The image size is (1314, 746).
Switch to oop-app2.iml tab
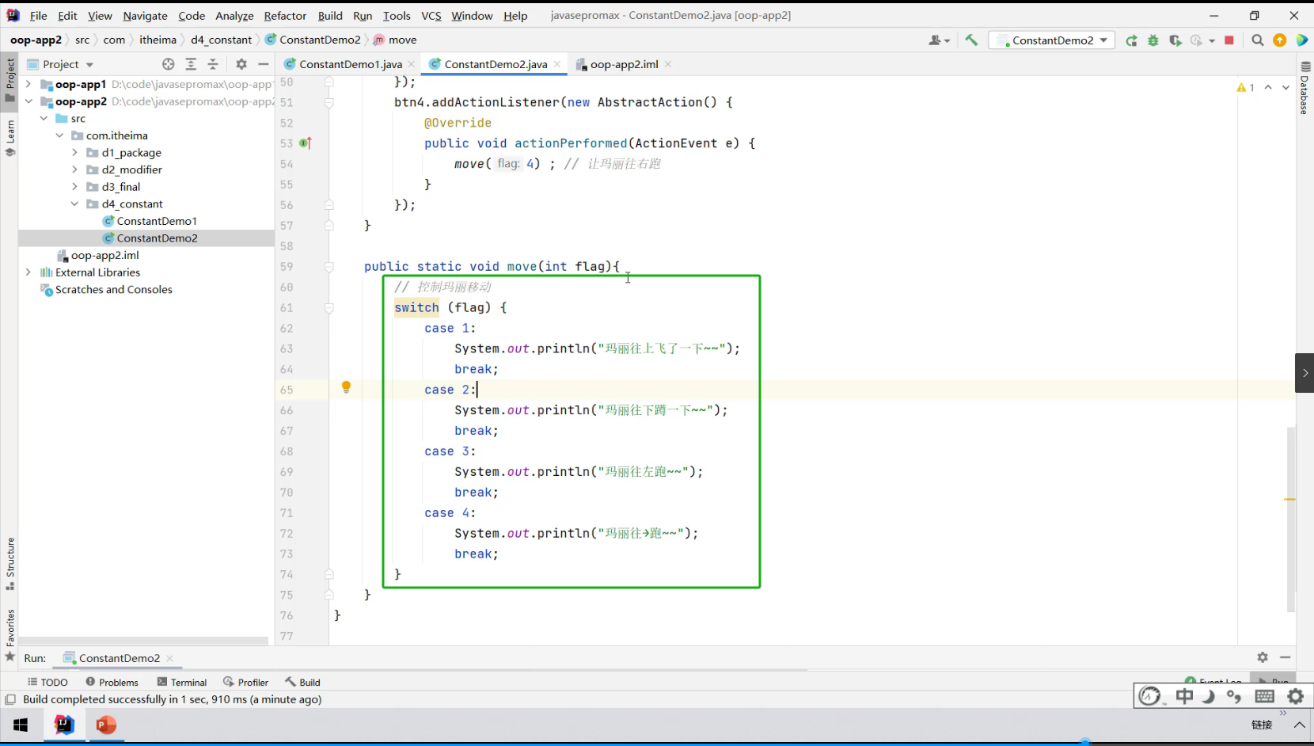(x=624, y=64)
